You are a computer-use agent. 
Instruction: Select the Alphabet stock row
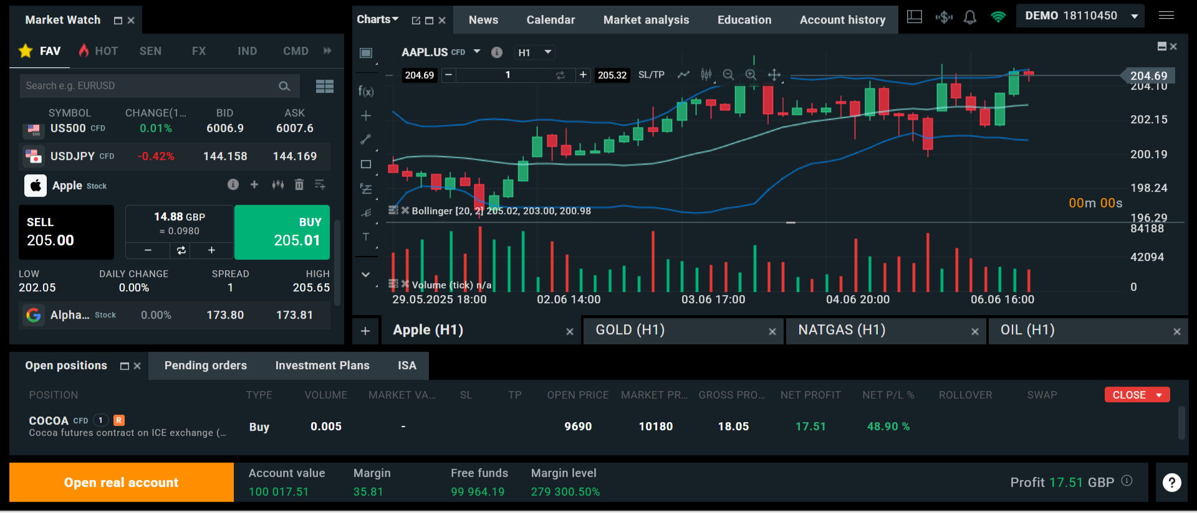176,315
